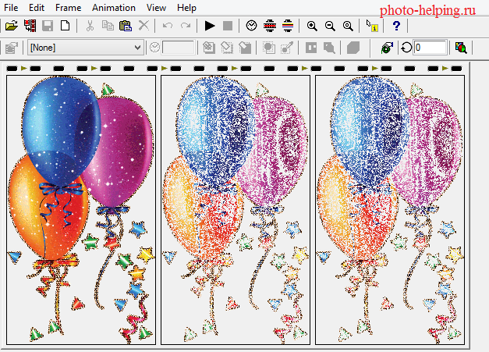Redo the last undone action
Viewport: 489px width, 352px height.
coord(186,26)
